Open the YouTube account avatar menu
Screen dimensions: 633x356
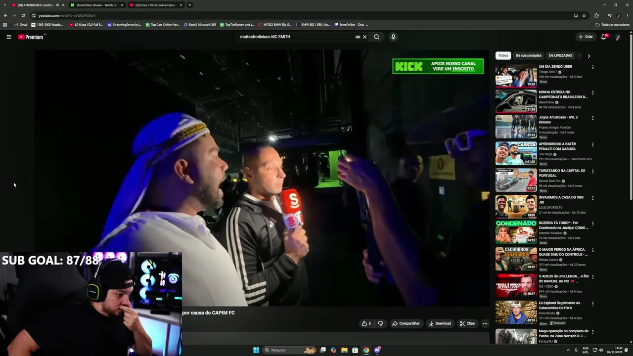(x=618, y=37)
